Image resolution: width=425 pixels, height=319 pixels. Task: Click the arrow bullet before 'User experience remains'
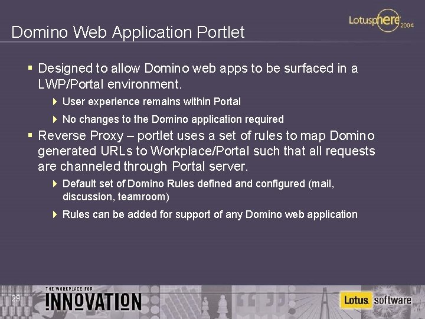pos(55,102)
